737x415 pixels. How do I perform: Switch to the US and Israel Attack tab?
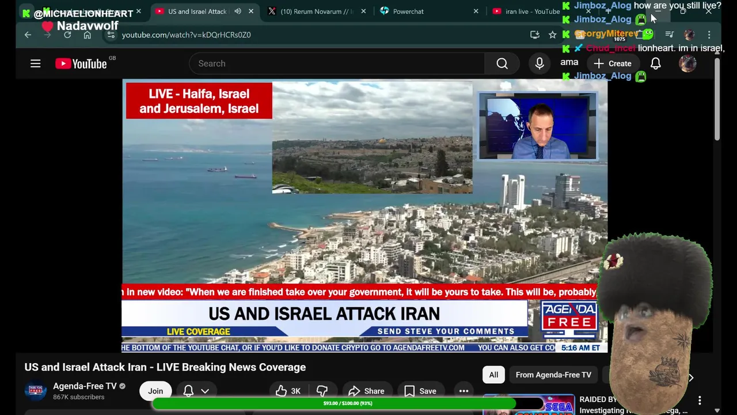click(x=197, y=12)
